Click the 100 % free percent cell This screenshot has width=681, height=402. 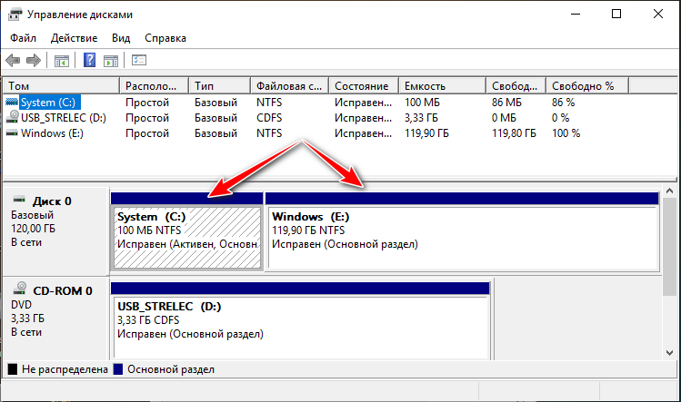pyautogui.click(x=566, y=133)
